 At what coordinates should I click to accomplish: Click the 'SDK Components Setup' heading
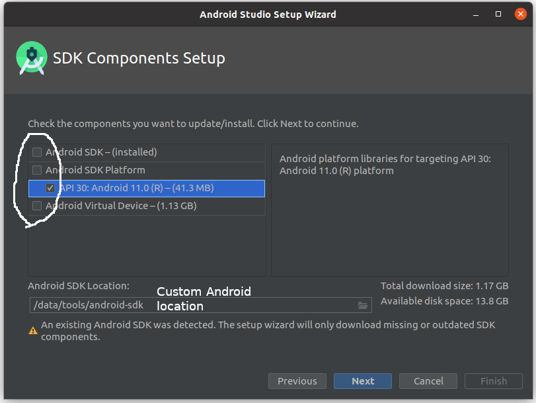tap(139, 58)
